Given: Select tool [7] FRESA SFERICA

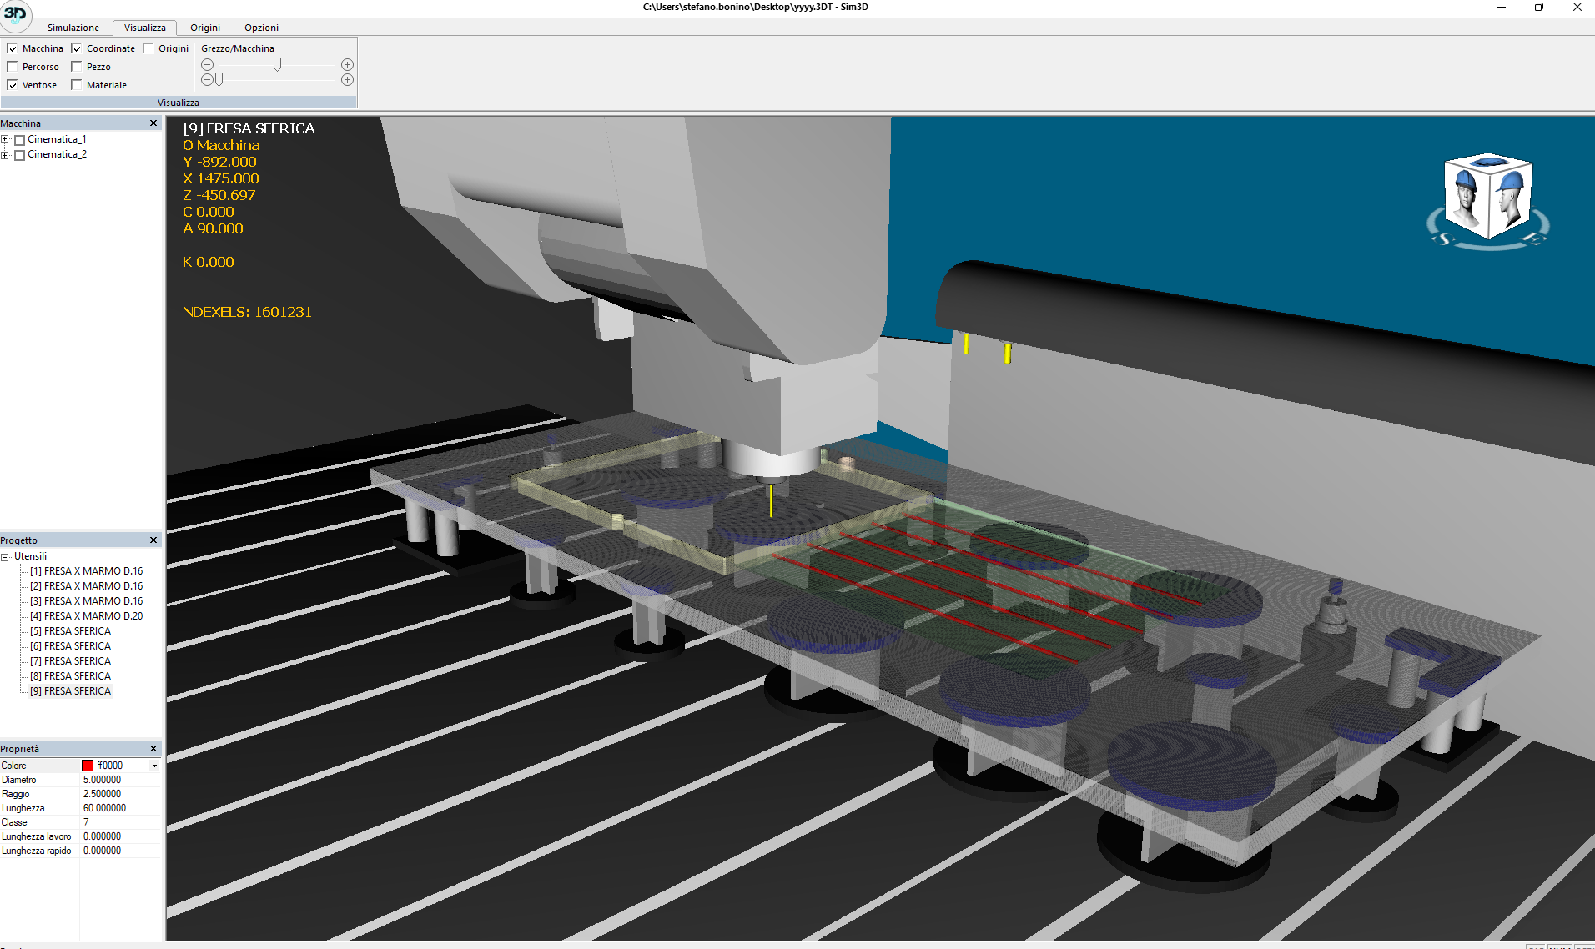Looking at the screenshot, I should pos(70,661).
